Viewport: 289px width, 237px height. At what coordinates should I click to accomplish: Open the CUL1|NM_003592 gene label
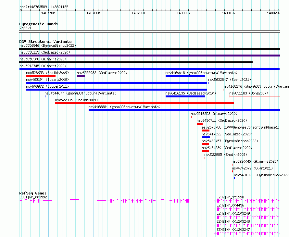point(33,197)
